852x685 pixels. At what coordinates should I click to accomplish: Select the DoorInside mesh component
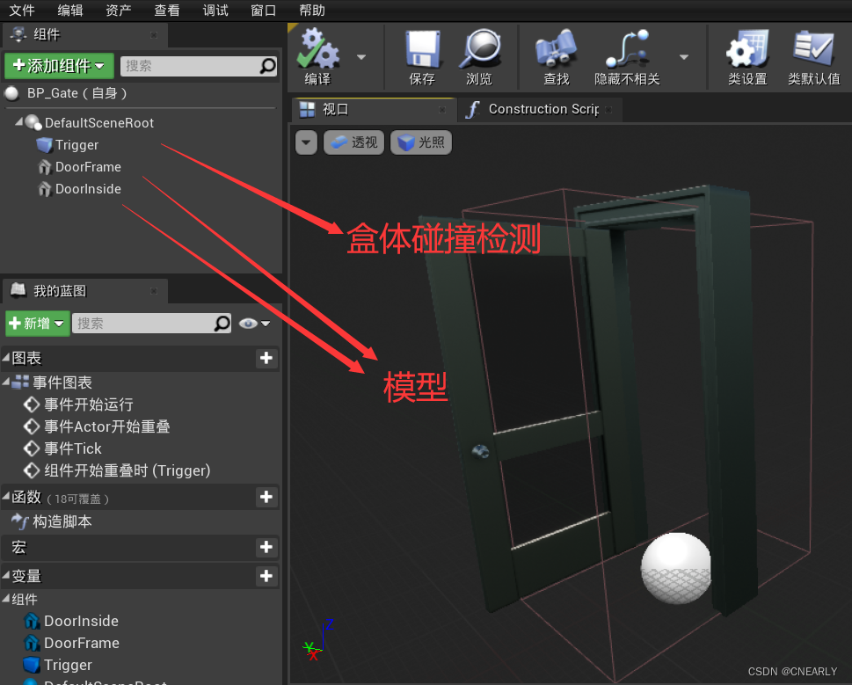click(x=88, y=189)
